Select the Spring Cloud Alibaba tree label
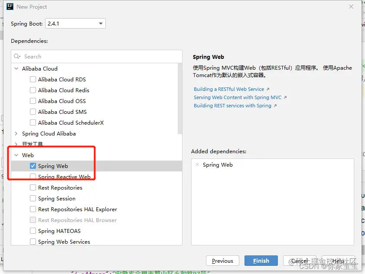Screen dimensions: 365x274 [49, 134]
